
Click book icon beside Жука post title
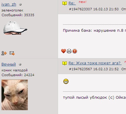pos(64,63)
